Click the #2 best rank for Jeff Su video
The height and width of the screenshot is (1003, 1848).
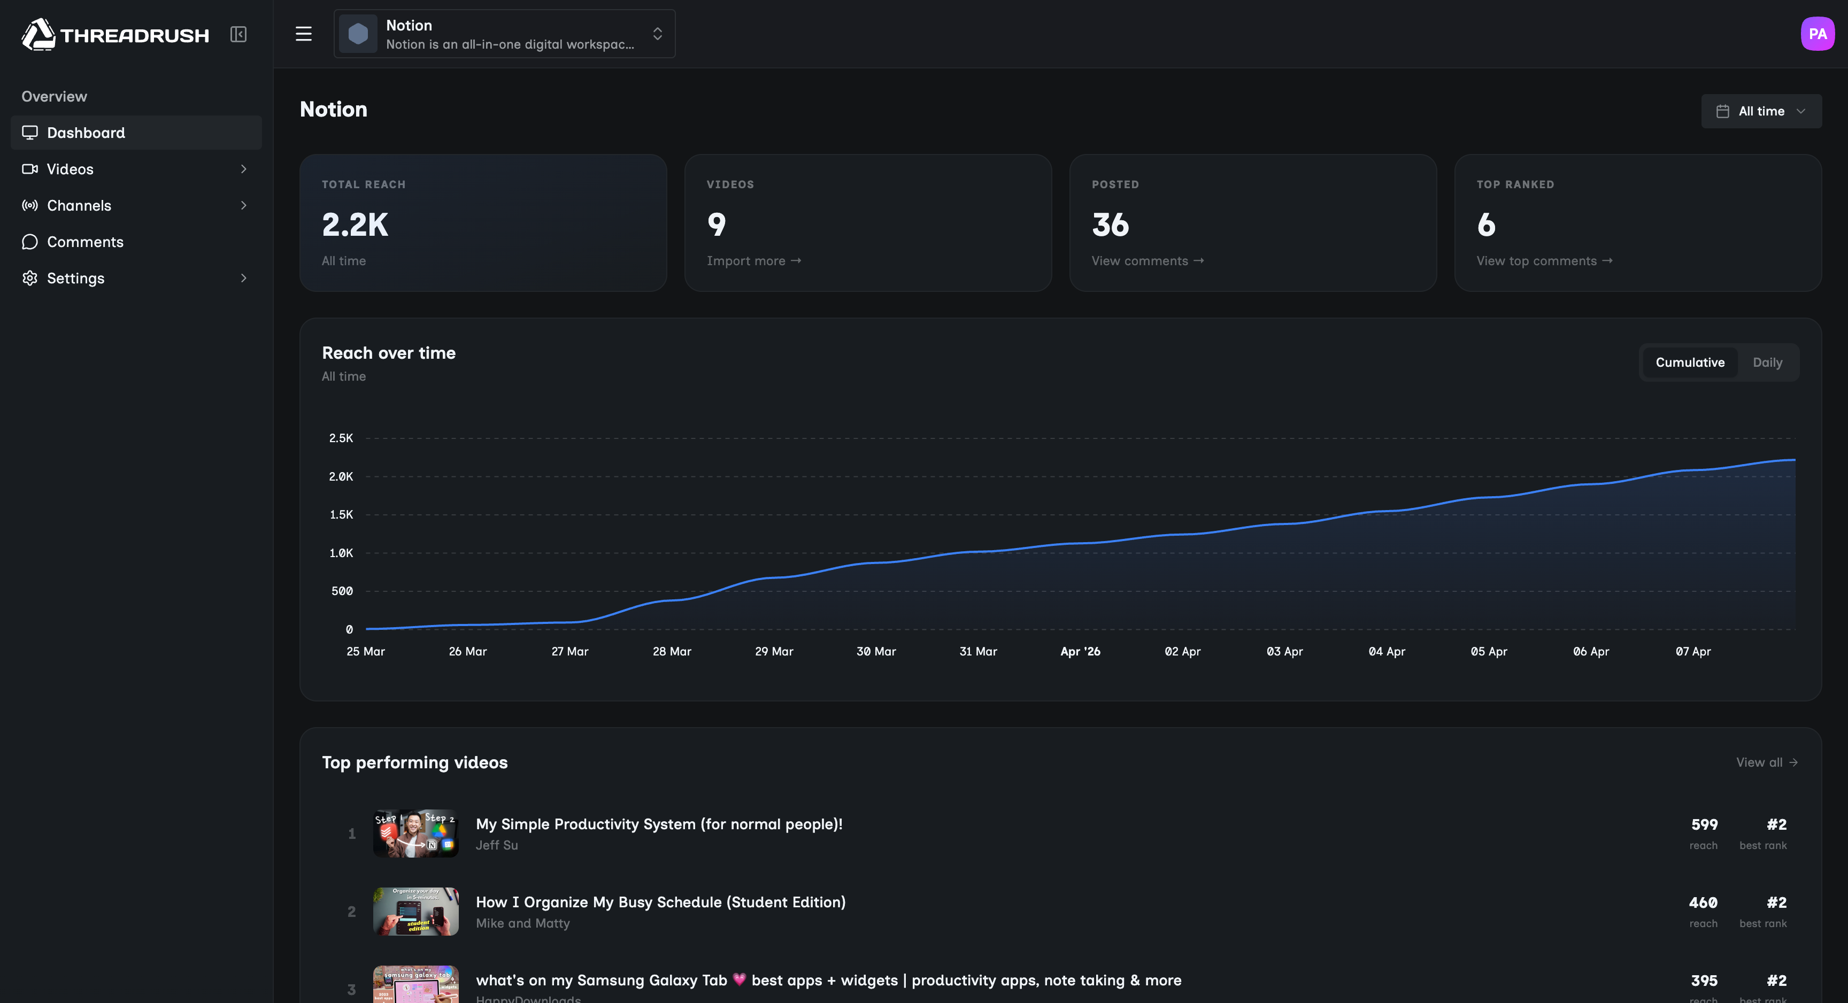click(x=1776, y=825)
